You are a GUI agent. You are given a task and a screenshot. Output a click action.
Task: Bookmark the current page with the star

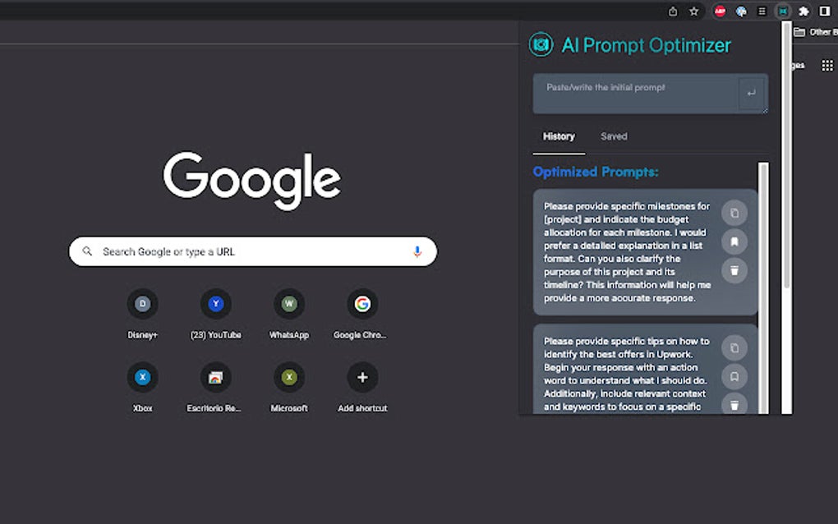(693, 11)
